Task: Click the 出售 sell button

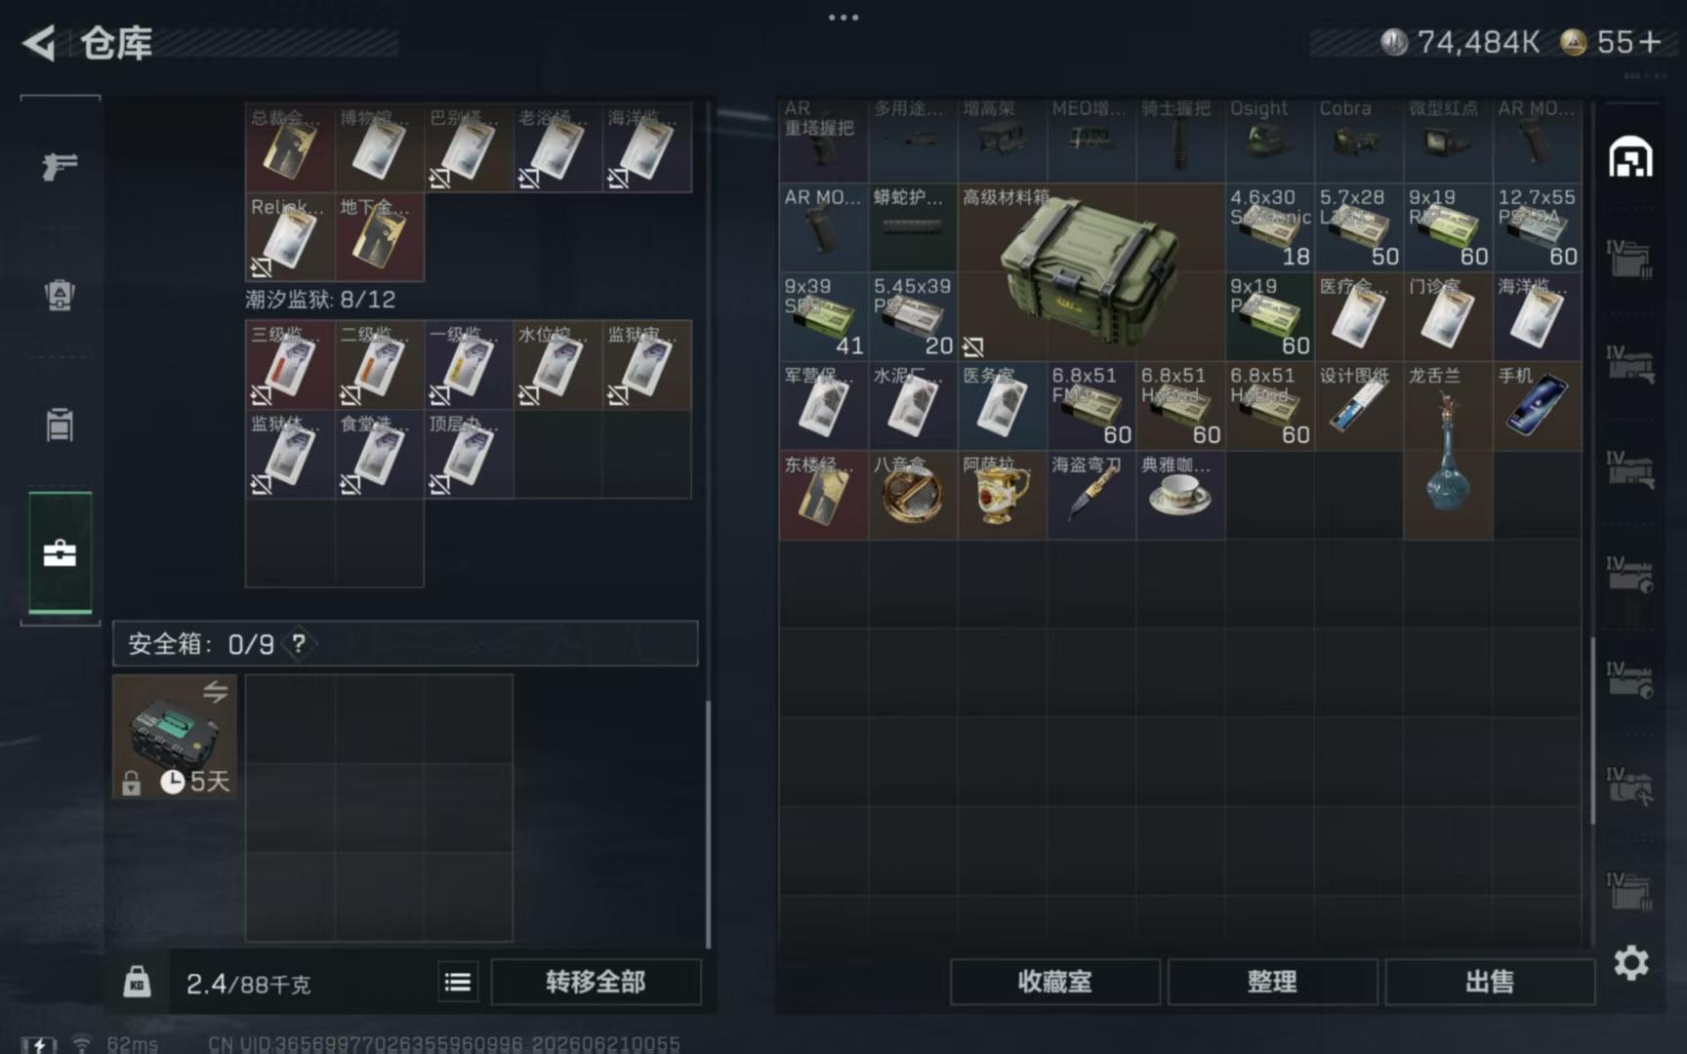Action: [1490, 982]
